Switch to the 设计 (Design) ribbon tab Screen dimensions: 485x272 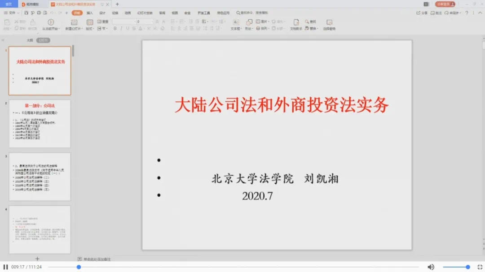pyautogui.click(x=102, y=13)
